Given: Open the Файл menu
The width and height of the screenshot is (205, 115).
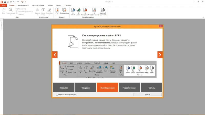Looking at the screenshot, I should pyautogui.click(x=3, y=5).
